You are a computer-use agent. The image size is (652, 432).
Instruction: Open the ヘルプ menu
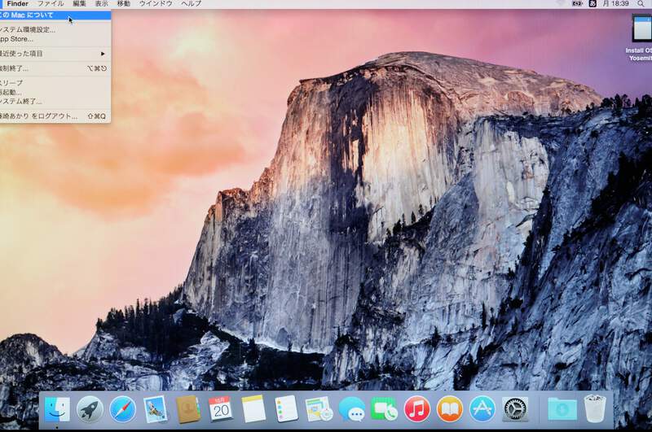click(x=192, y=4)
